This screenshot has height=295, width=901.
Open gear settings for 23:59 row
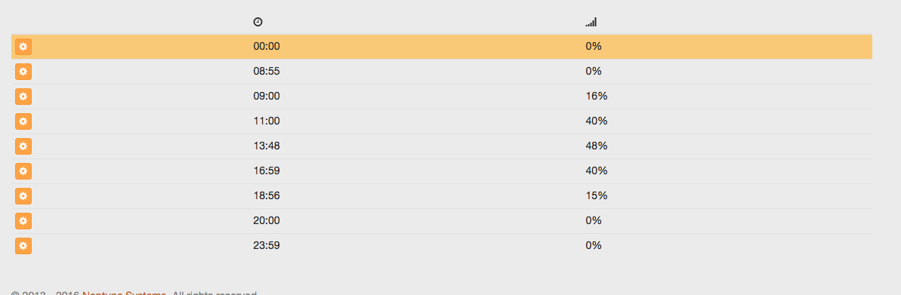click(x=23, y=246)
